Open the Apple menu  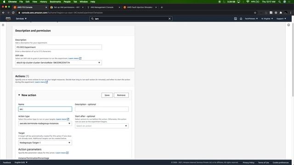(x=4, y=2)
